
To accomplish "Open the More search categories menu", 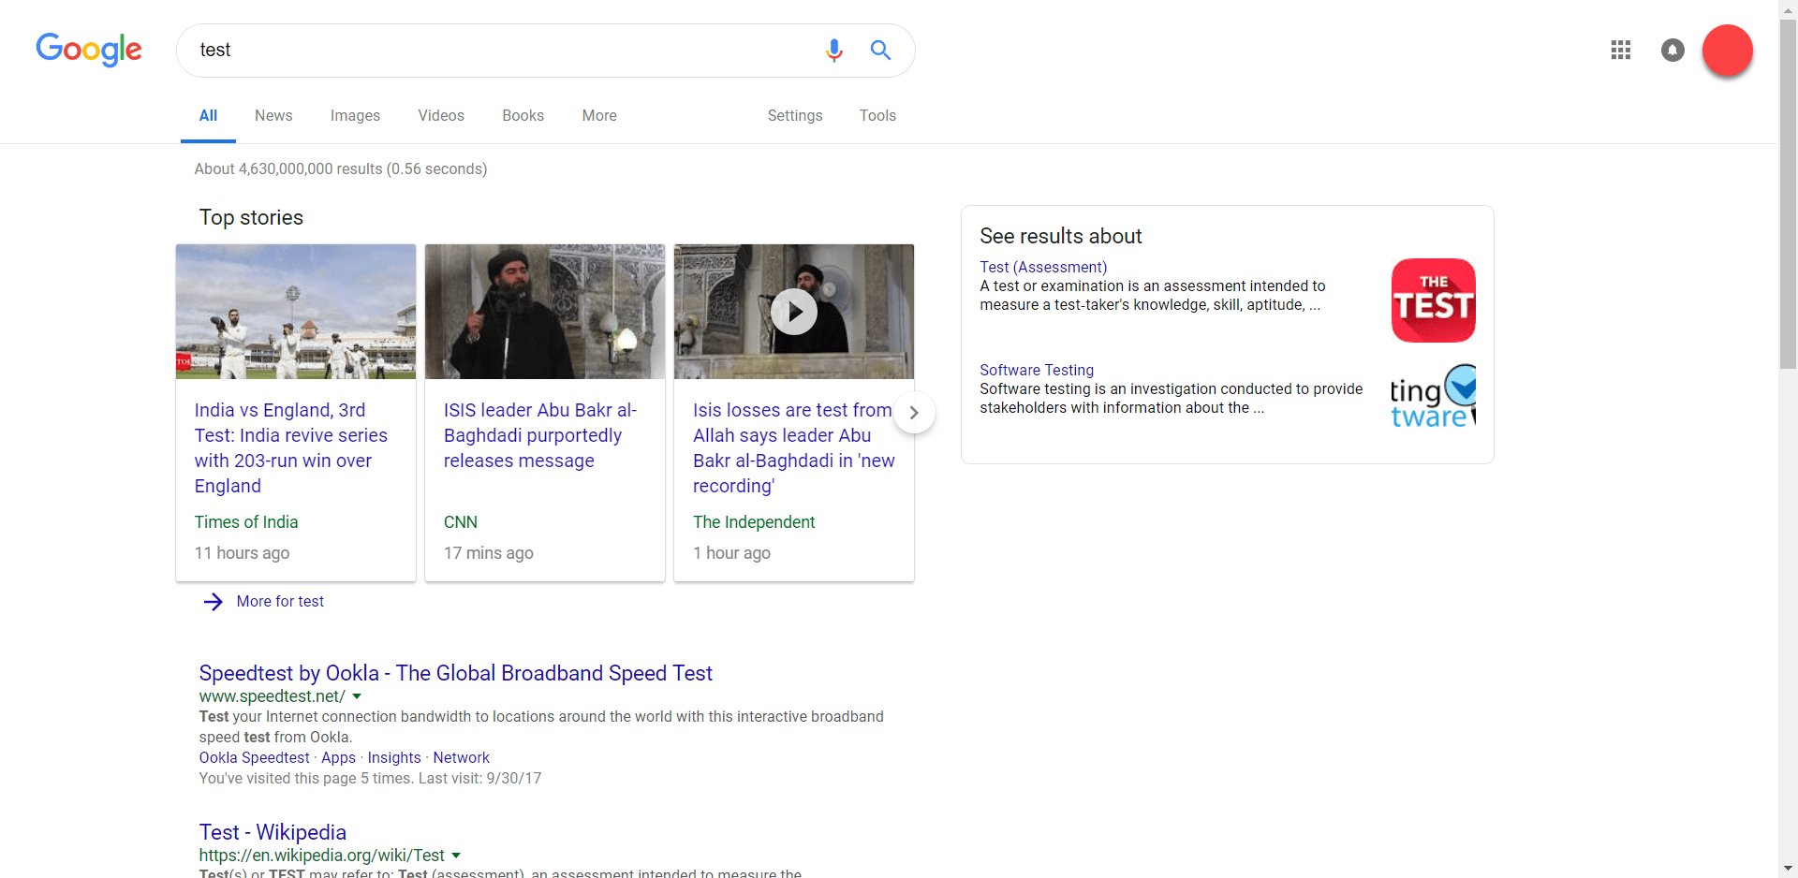I will tap(599, 115).
